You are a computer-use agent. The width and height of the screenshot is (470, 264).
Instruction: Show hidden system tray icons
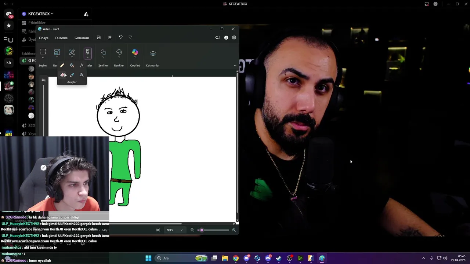point(423,258)
